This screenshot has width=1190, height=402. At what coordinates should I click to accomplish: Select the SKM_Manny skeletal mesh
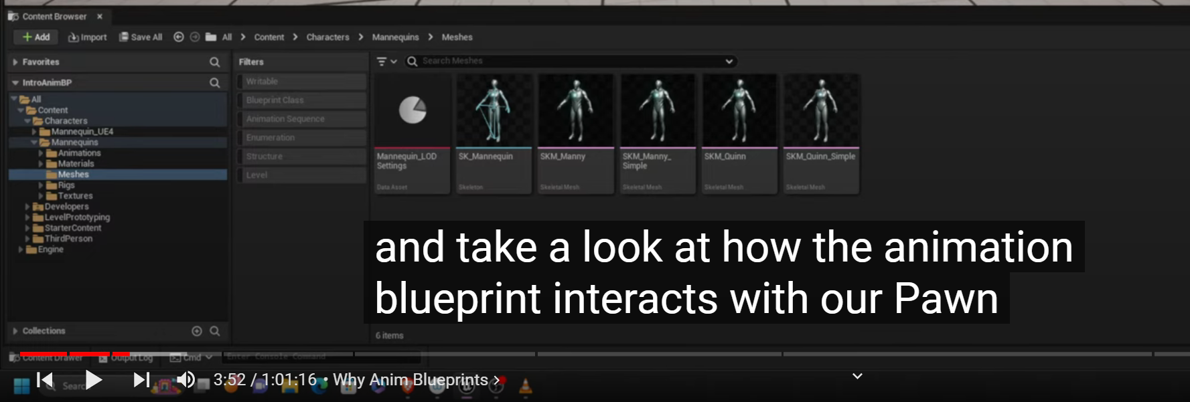(x=576, y=134)
